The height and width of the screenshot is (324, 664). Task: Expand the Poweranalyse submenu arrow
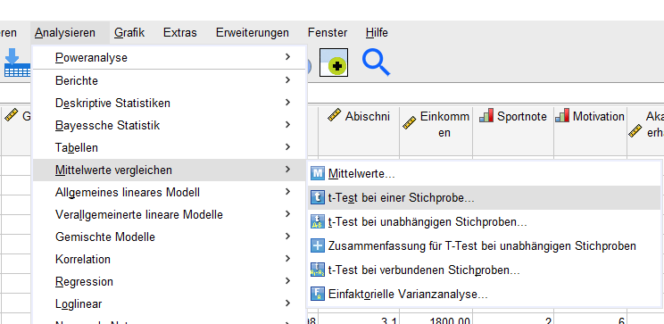point(288,57)
